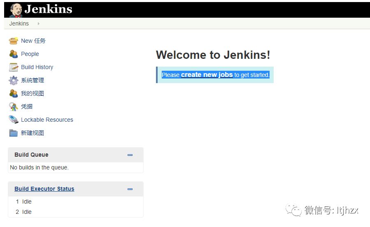Image resolution: width=370 pixels, height=227 pixels.
Task: Open the People menu link
Action: (x=30, y=54)
